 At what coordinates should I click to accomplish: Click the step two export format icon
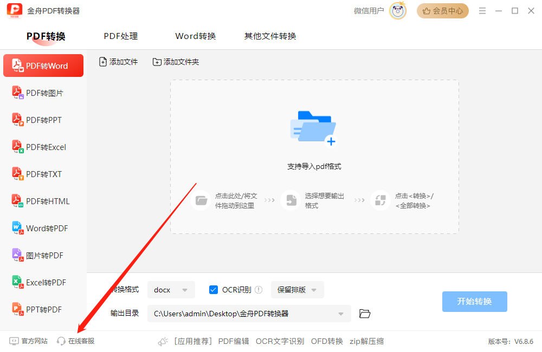coord(291,200)
